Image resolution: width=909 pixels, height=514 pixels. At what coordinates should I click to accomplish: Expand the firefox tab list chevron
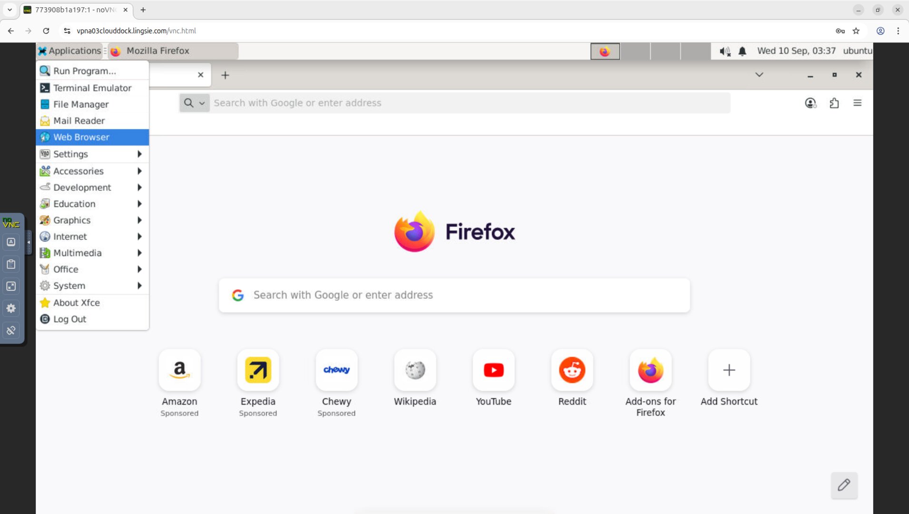click(759, 75)
